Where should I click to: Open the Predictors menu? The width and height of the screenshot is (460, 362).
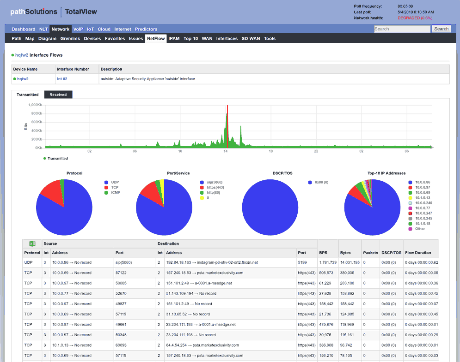[x=146, y=29]
